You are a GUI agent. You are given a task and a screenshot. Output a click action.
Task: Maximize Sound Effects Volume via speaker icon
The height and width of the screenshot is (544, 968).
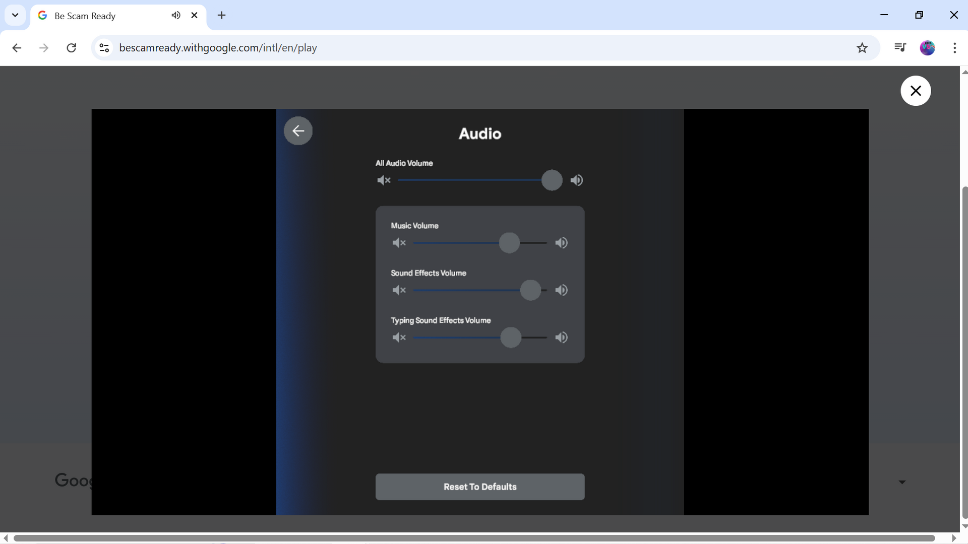[561, 290]
